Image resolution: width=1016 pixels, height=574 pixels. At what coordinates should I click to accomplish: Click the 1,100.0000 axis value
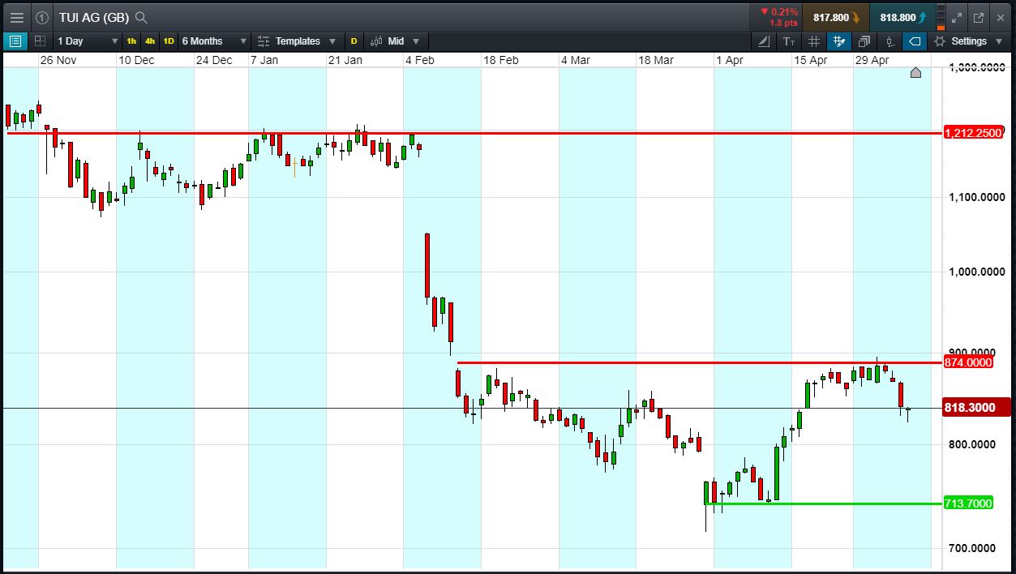(977, 197)
